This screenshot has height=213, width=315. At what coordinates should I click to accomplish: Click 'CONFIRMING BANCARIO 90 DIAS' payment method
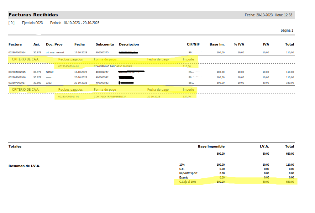pos(113,66)
